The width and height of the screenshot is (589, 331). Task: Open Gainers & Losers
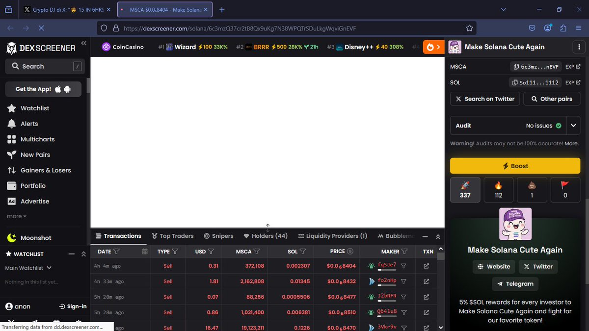39,171
